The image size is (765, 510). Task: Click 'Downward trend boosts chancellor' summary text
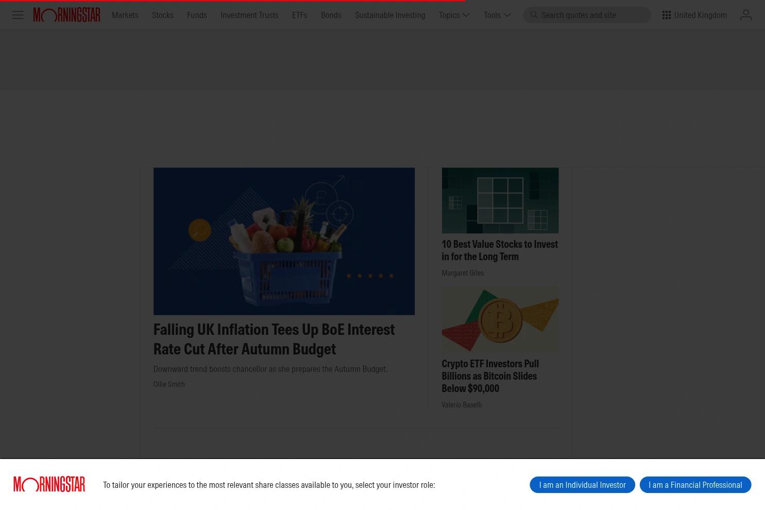point(270,369)
